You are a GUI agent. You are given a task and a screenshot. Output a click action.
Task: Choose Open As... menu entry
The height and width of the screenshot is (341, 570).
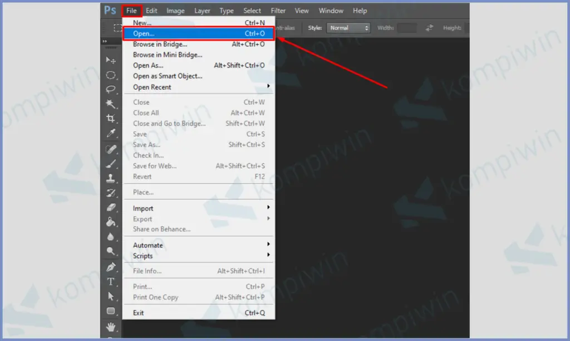point(199,66)
